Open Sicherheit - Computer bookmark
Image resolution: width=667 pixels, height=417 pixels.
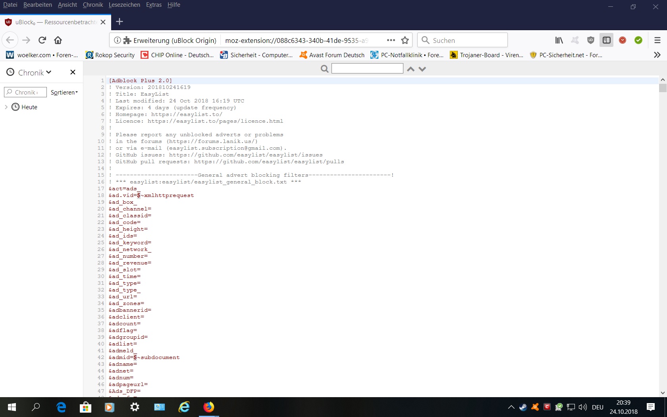(x=256, y=55)
